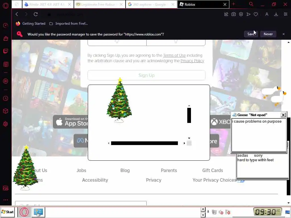Viewport: 291px width, 218px height.
Task: Close the Goose Not-epad window
Action: point(283,115)
